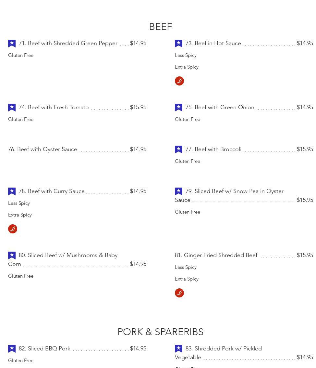Open item 76 Beef with Oyster Sauce
Viewport: 316px width, 368px height.
pos(43,149)
